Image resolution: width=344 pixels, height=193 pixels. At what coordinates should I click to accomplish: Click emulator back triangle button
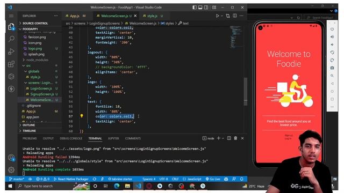[x=332, y=84]
